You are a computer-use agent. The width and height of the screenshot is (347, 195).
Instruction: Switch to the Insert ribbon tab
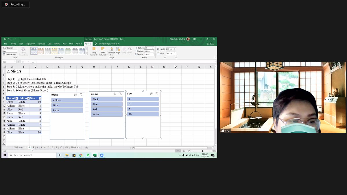(21, 44)
